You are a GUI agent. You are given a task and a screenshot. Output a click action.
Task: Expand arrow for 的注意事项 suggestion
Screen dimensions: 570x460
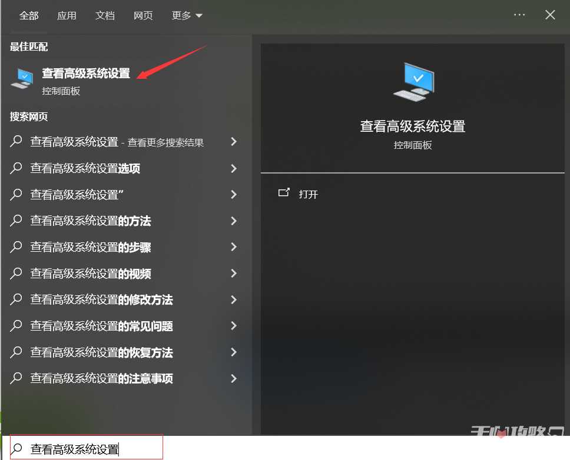point(234,379)
